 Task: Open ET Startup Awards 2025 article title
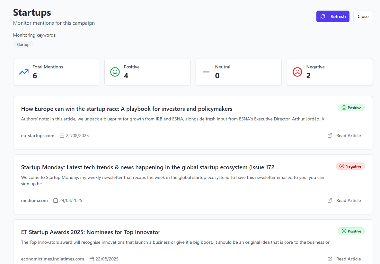91,232
